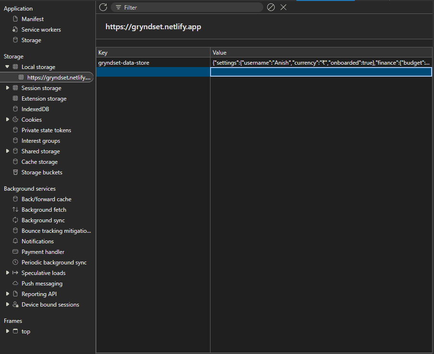Open Private state tokens
Viewport: 434px width, 354px height.
point(46,130)
